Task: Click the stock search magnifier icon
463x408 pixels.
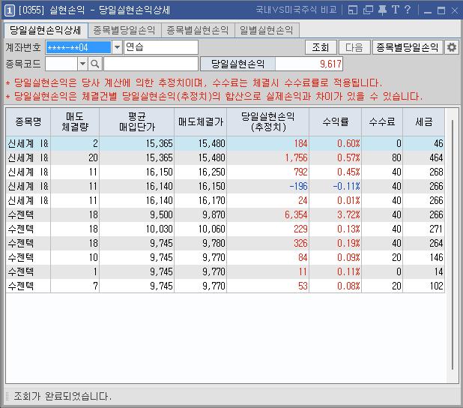Action: [x=95, y=64]
